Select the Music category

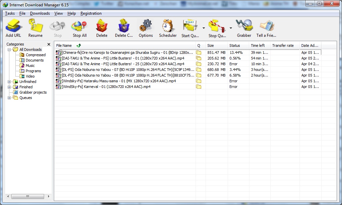30,66
